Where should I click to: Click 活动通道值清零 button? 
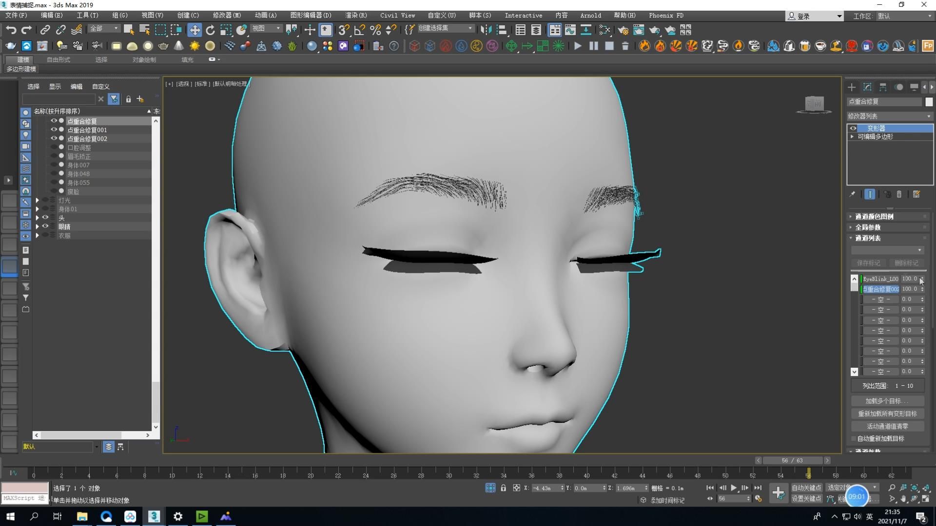tap(887, 426)
